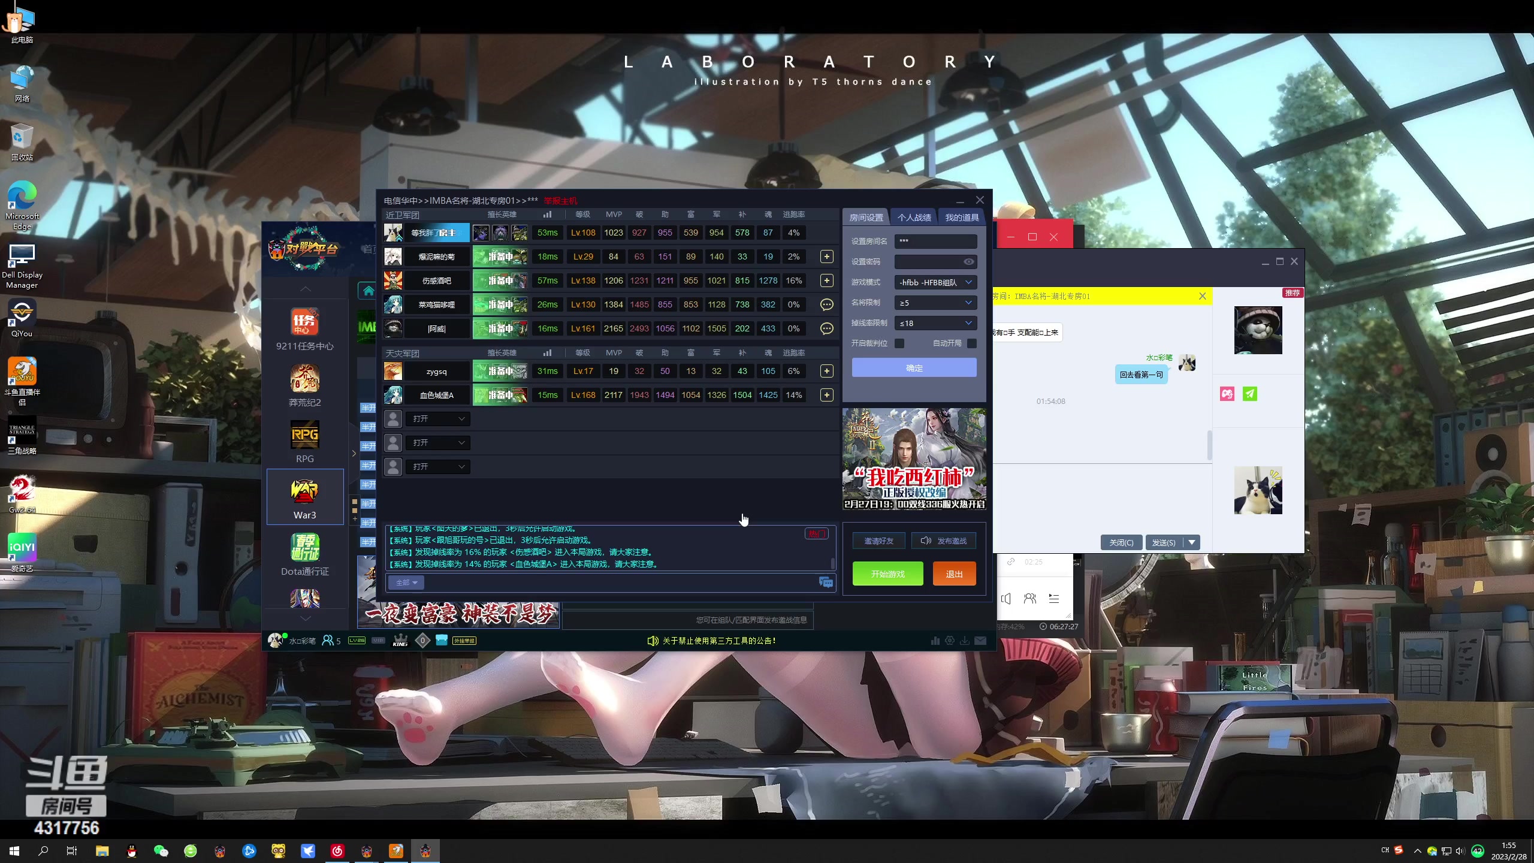Open the statistics bar-chart icon in status bar
Screen dimensions: 1534x863
pos(935,640)
